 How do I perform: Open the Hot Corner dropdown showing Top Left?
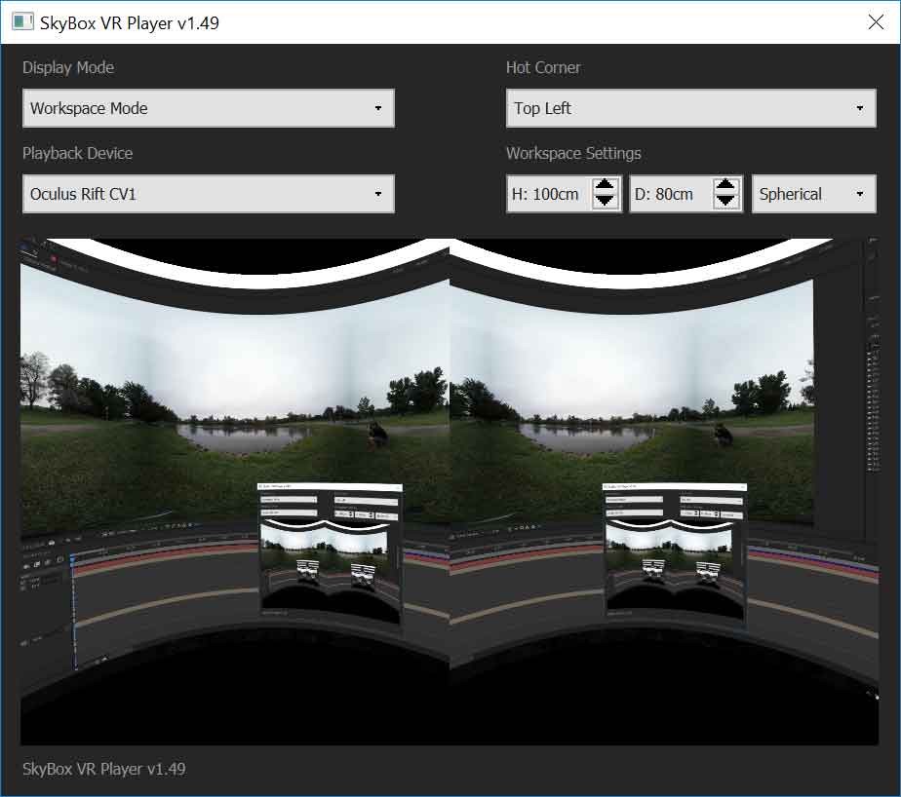point(690,108)
